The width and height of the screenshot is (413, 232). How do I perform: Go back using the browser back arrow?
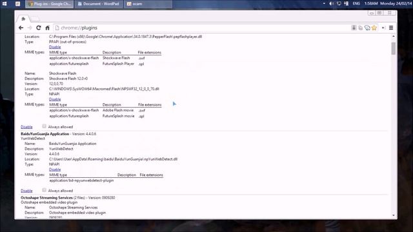21,28
